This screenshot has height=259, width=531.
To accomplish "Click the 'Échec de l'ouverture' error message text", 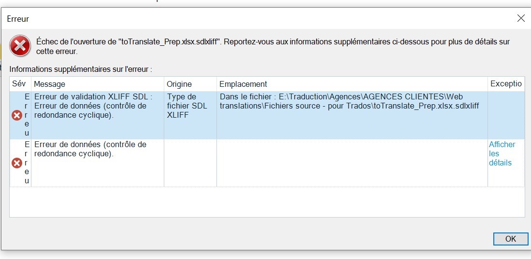I will click(x=273, y=47).
